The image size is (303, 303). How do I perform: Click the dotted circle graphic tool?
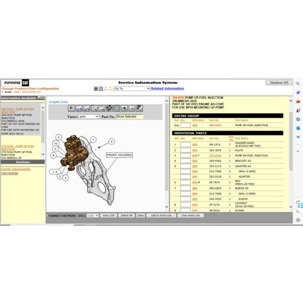coord(117,108)
